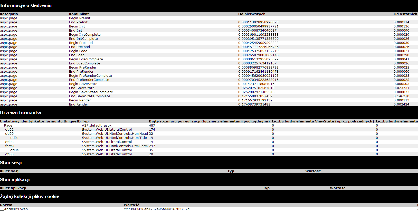Click 'Liczba bajtw elementu ViewState' header
The image size is (418, 211).
[323, 121]
